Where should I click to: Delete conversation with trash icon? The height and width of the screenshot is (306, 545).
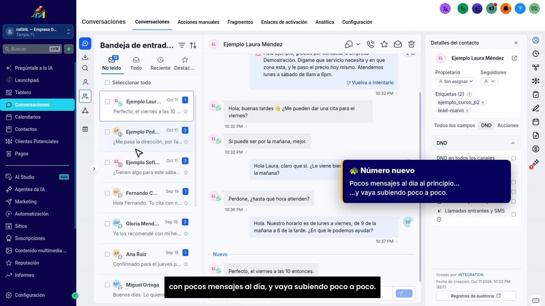pos(412,45)
